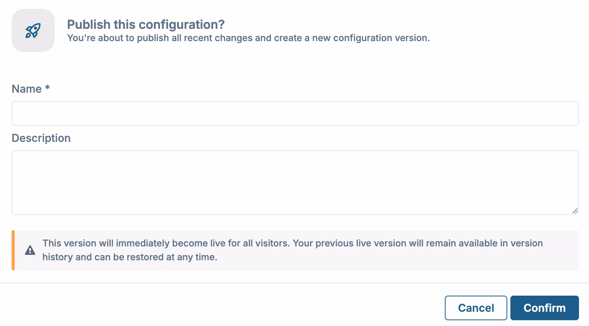Select the dialog subtitle text
This screenshot has width=589, height=326.
249,38
